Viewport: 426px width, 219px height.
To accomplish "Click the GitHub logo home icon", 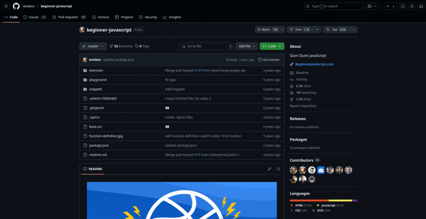I will click(x=16, y=6).
